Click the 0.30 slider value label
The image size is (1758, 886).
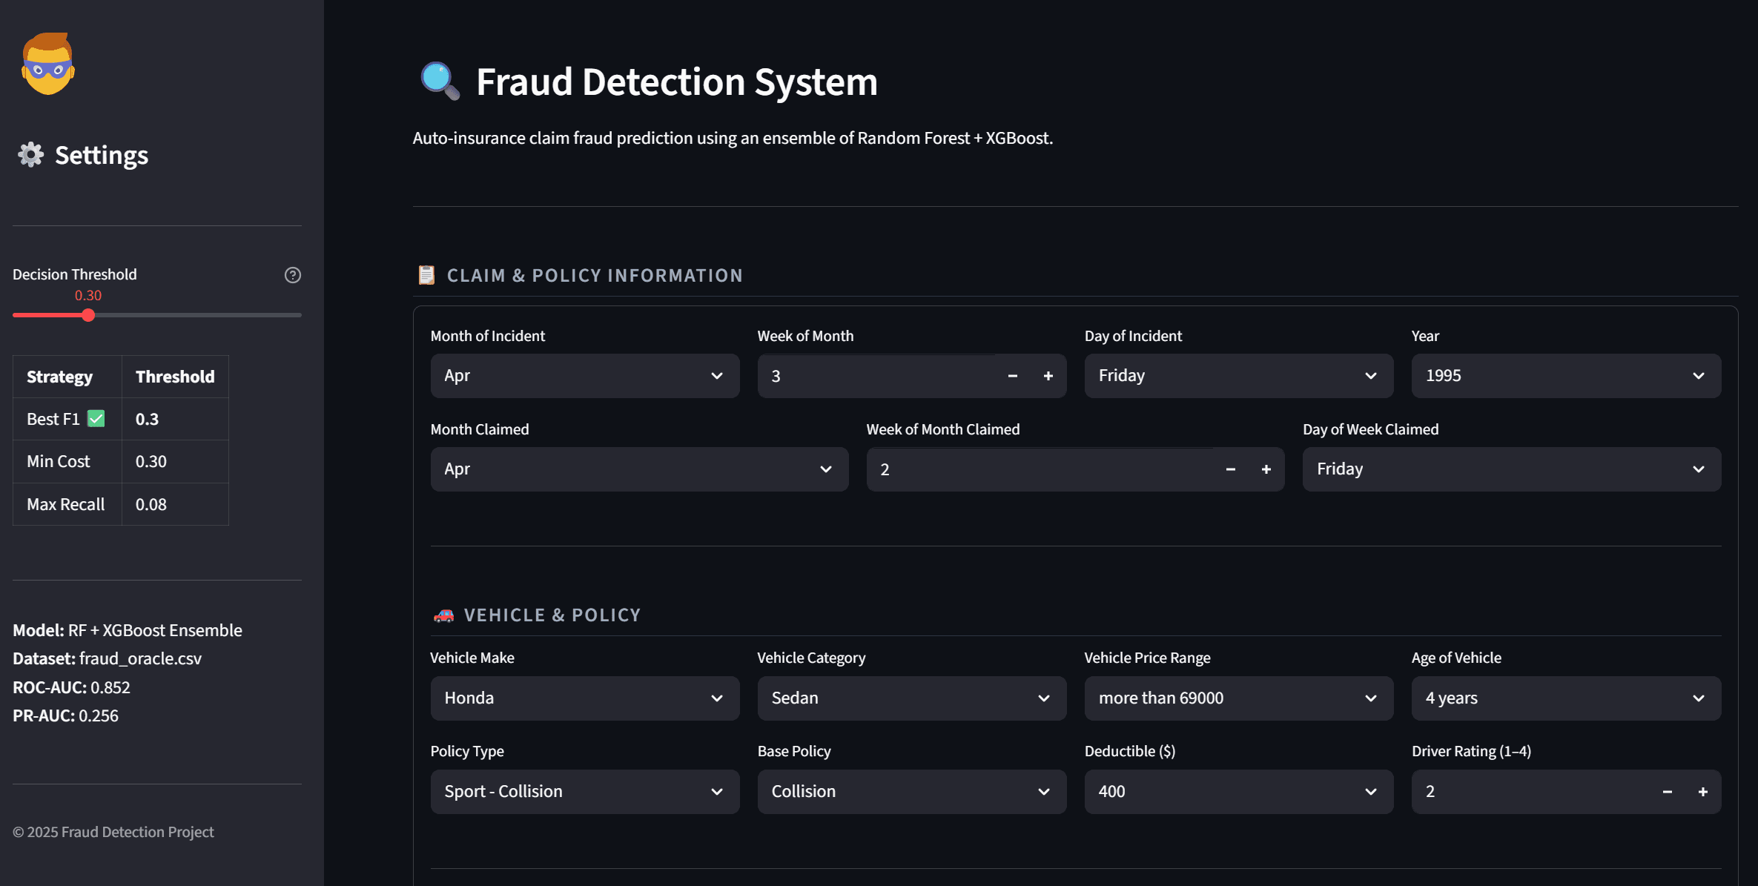pyautogui.click(x=88, y=295)
